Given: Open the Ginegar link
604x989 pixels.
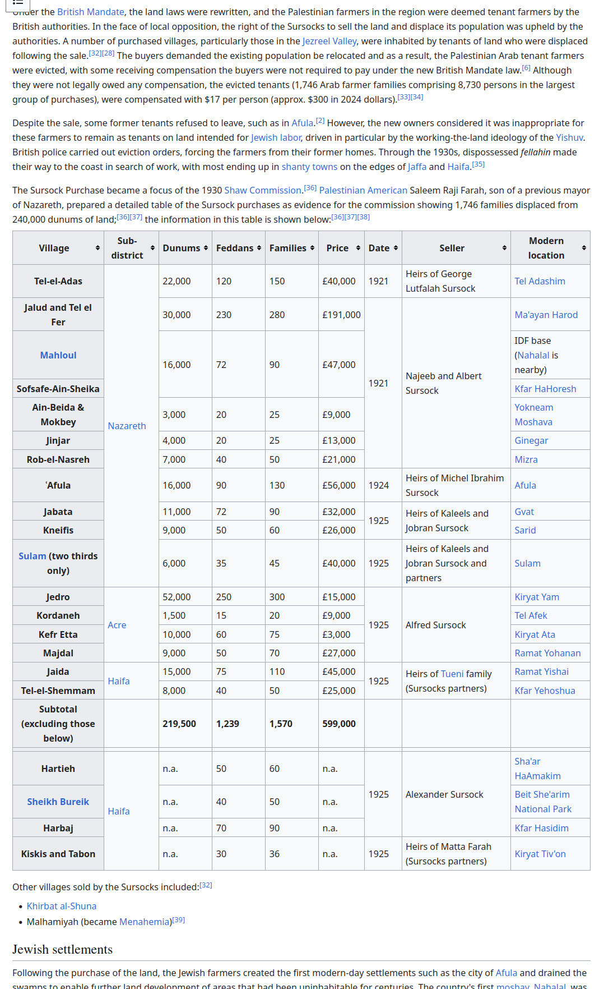Looking at the screenshot, I should (532, 440).
